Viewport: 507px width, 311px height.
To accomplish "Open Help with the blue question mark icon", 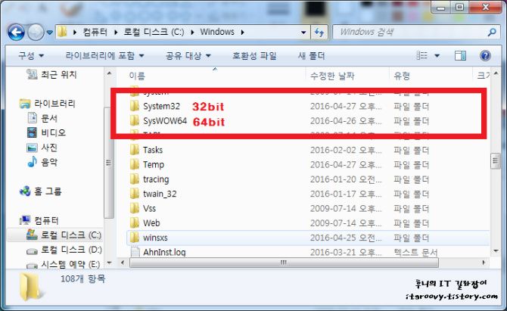I will 485,56.
